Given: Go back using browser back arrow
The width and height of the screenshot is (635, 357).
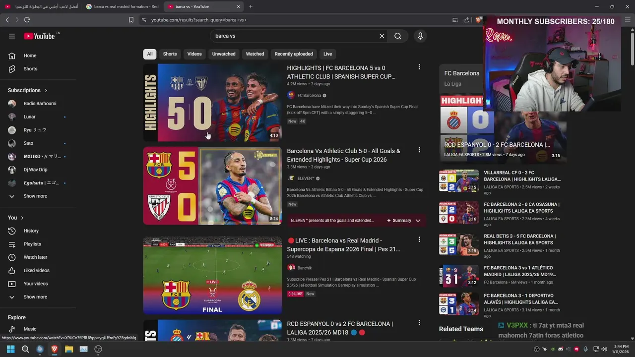Looking at the screenshot, I should coord(7,20).
